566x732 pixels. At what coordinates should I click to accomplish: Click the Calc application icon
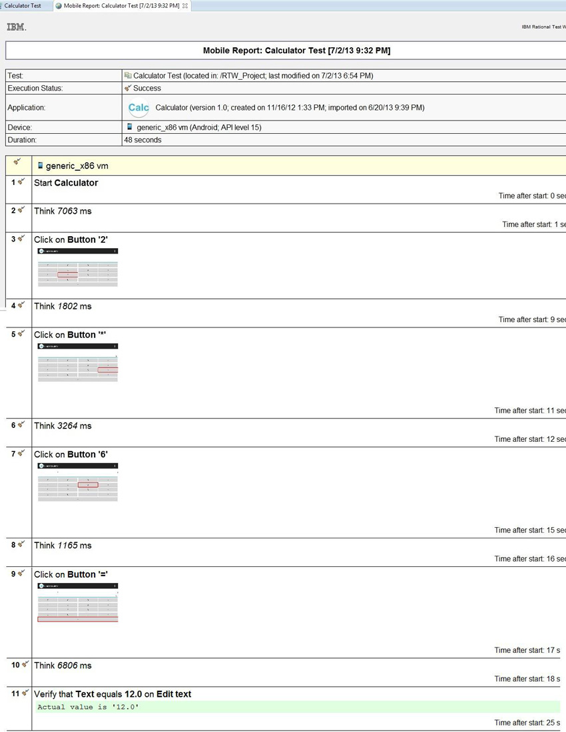pyautogui.click(x=139, y=108)
